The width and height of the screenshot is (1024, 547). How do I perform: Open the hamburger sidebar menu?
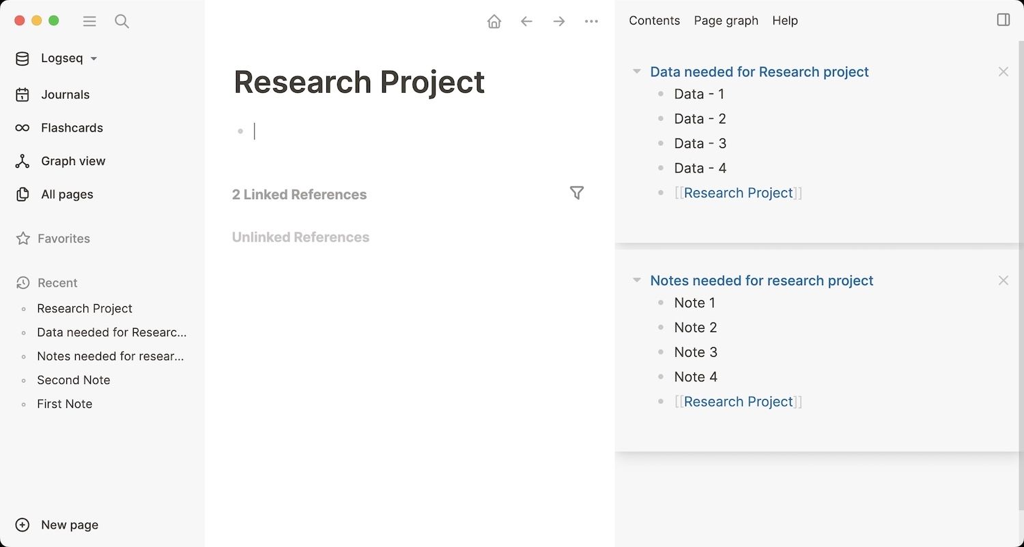(x=89, y=21)
